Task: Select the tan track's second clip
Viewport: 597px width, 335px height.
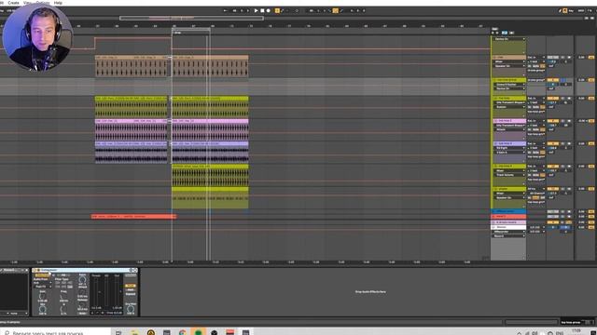Action: (210, 66)
